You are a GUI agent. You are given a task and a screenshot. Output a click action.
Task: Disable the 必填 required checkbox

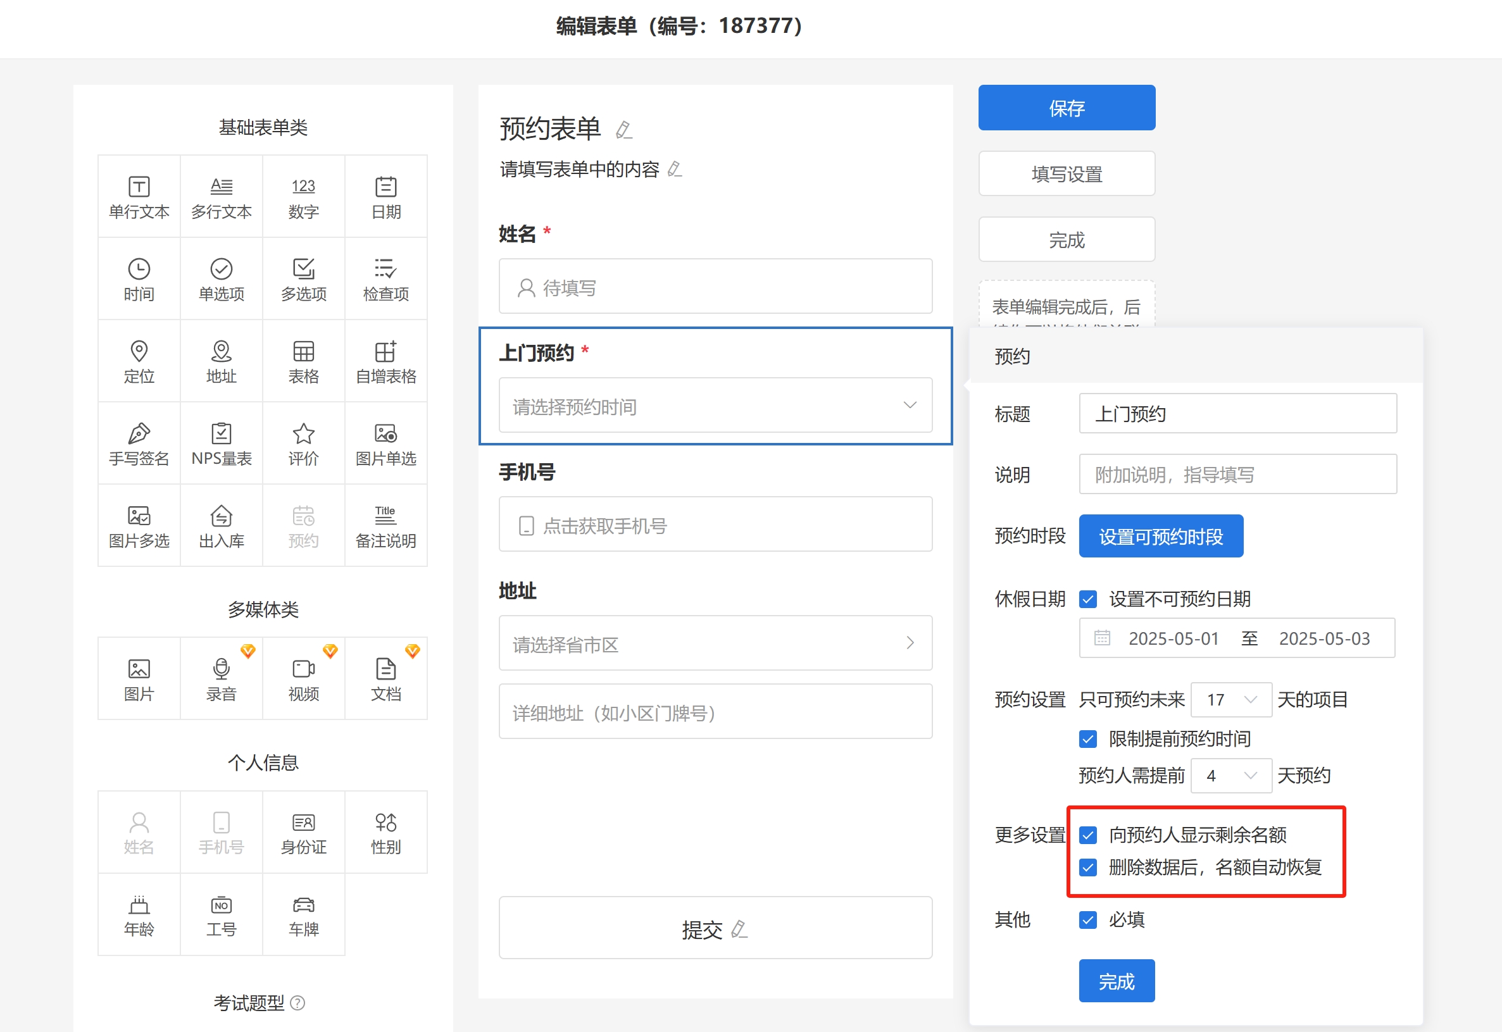[x=1087, y=919]
